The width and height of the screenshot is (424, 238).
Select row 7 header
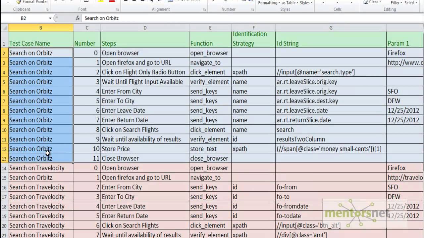pyautogui.click(x=4, y=101)
